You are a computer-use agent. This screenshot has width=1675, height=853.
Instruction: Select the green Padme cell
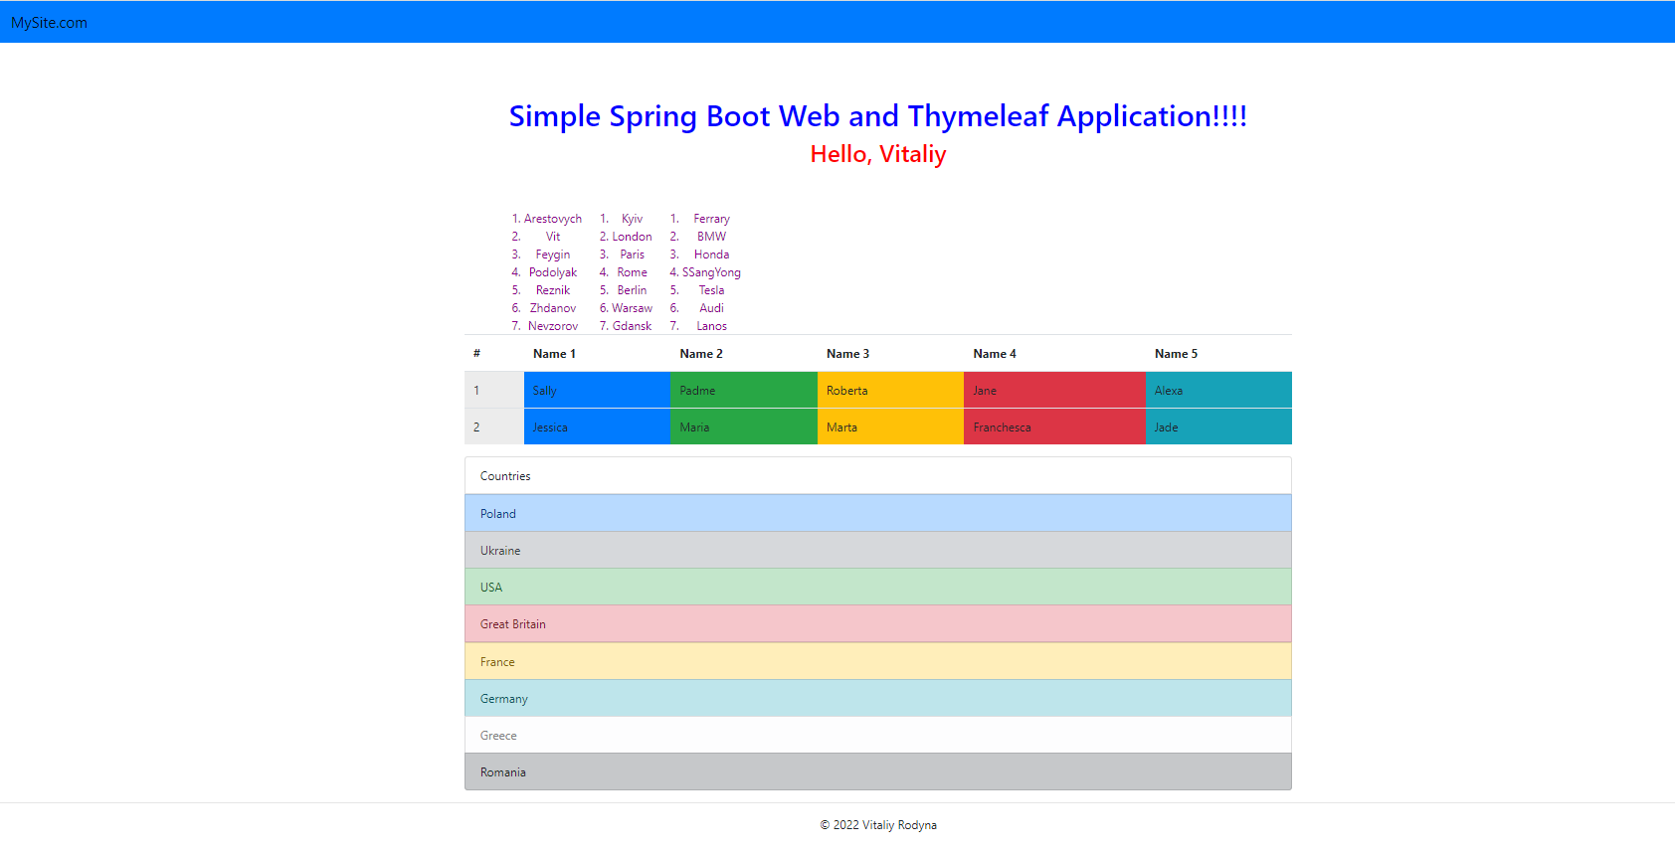pos(744,390)
